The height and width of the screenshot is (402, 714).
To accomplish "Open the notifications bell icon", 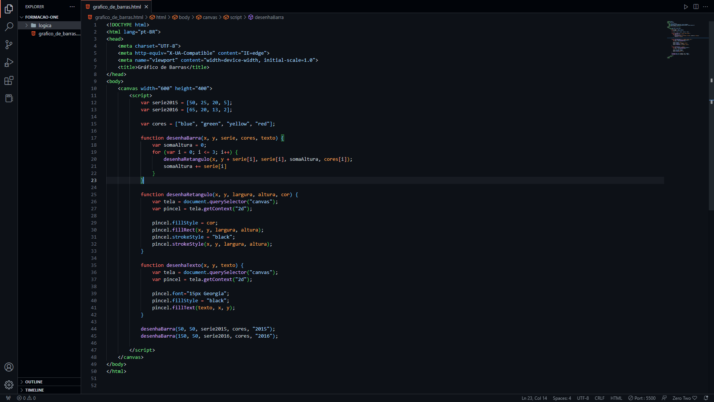I will [x=706, y=398].
